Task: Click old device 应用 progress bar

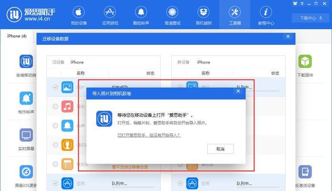Action: tap(133, 187)
